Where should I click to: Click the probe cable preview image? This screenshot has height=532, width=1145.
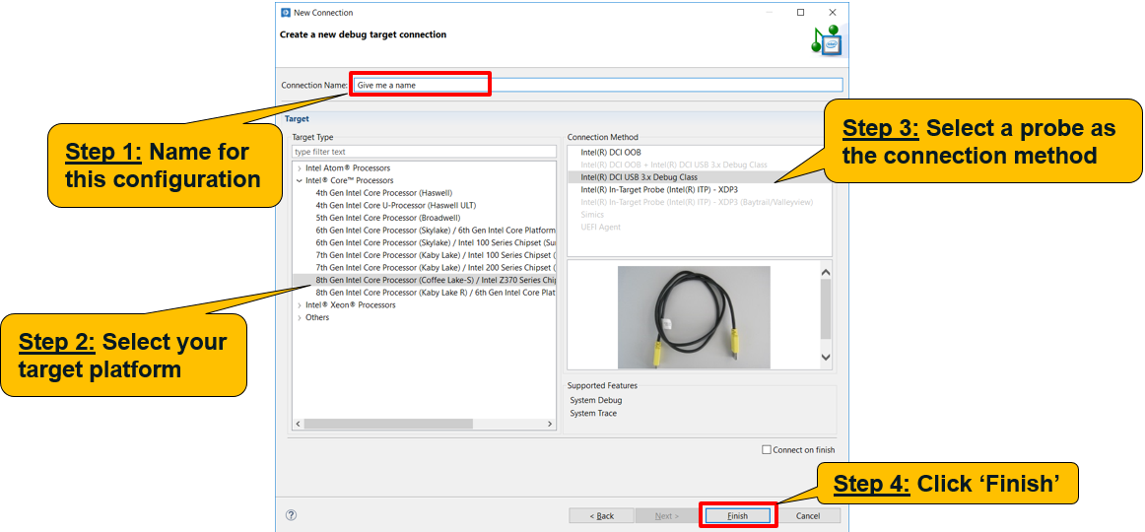click(x=694, y=316)
